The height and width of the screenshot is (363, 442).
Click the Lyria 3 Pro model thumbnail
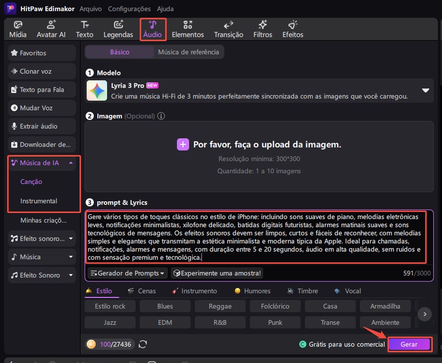click(x=97, y=90)
